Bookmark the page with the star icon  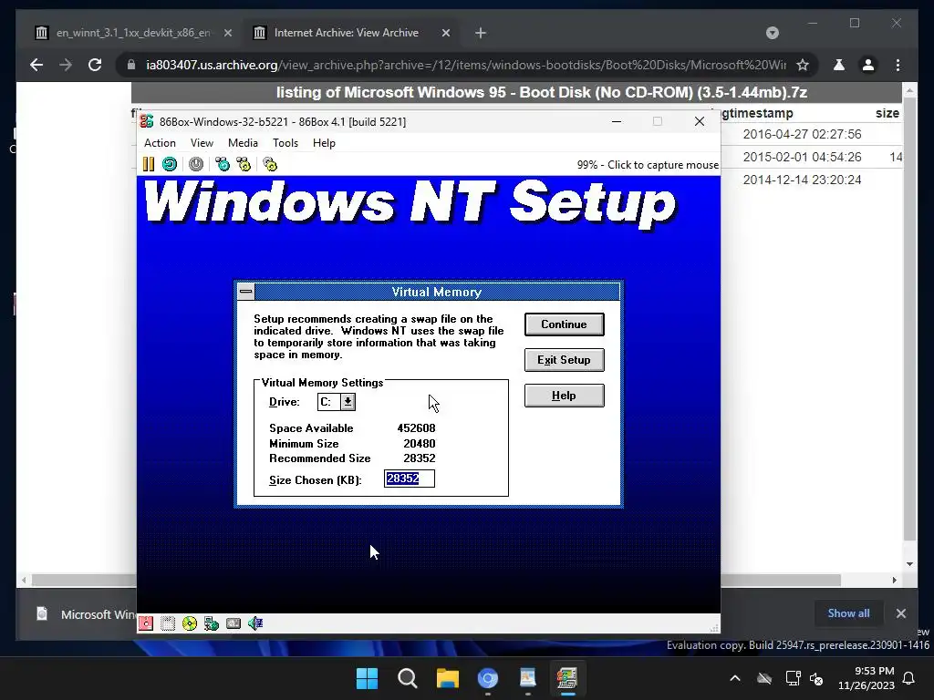pos(803,65)
